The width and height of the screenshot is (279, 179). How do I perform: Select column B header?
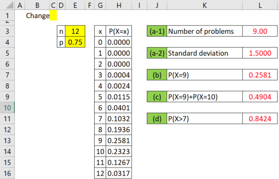point(37,5)
